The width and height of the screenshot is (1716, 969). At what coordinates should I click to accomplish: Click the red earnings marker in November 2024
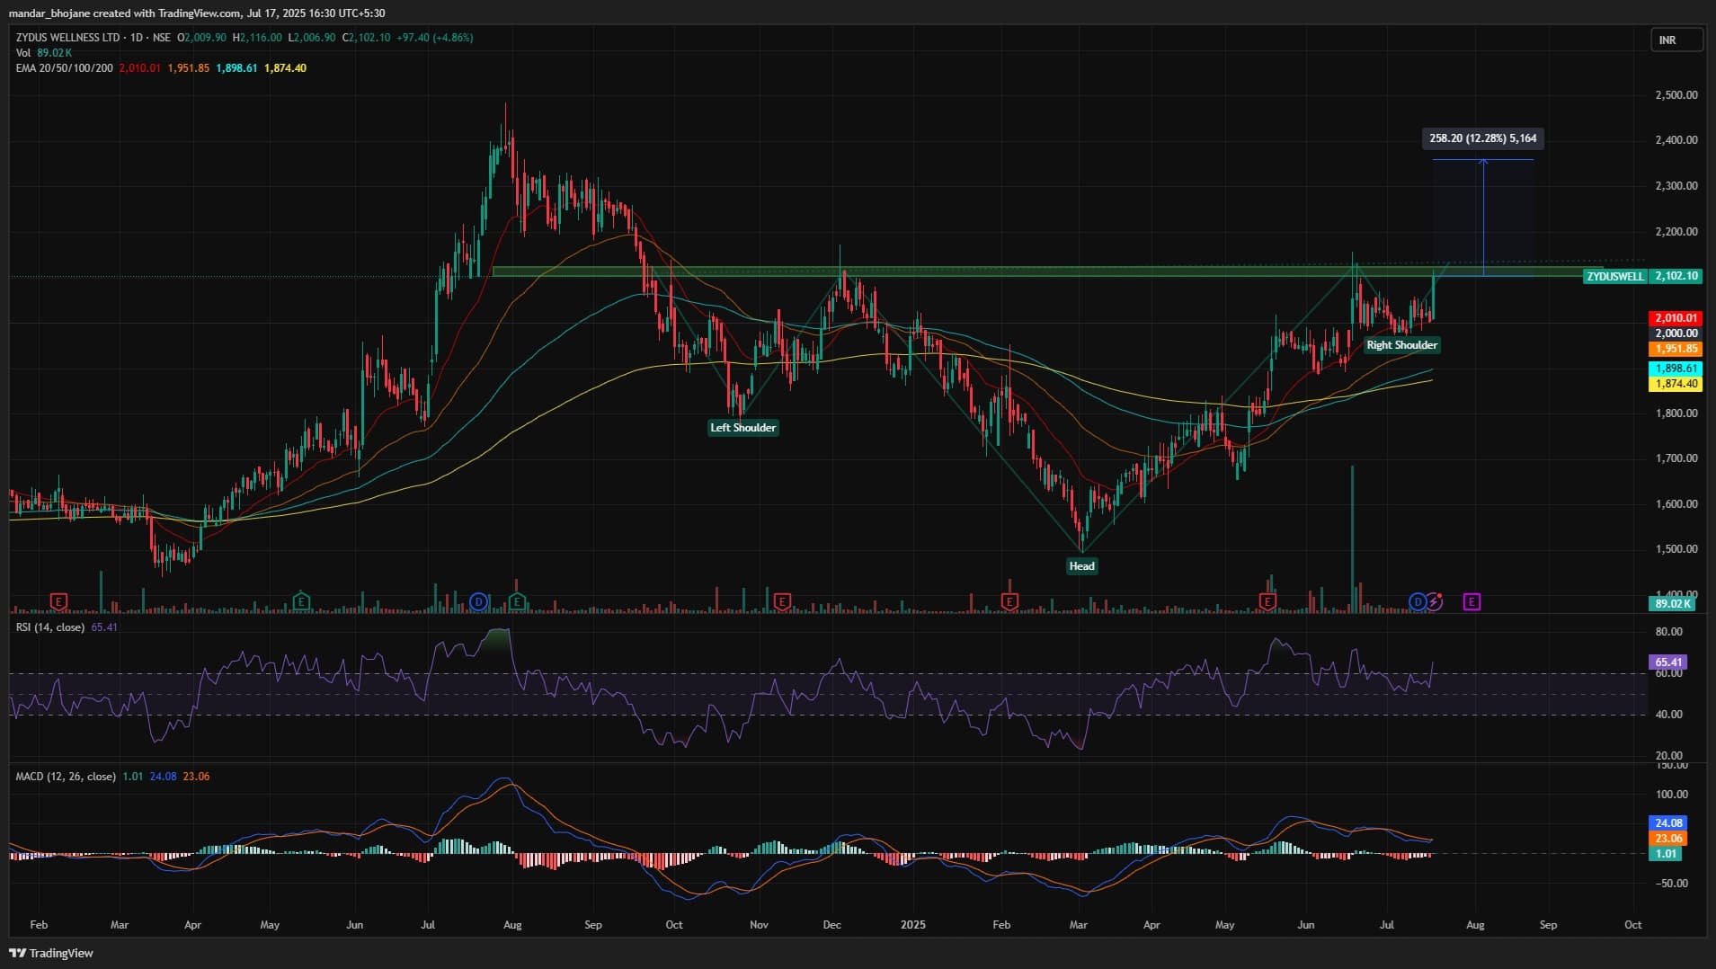tap(782, 601)
